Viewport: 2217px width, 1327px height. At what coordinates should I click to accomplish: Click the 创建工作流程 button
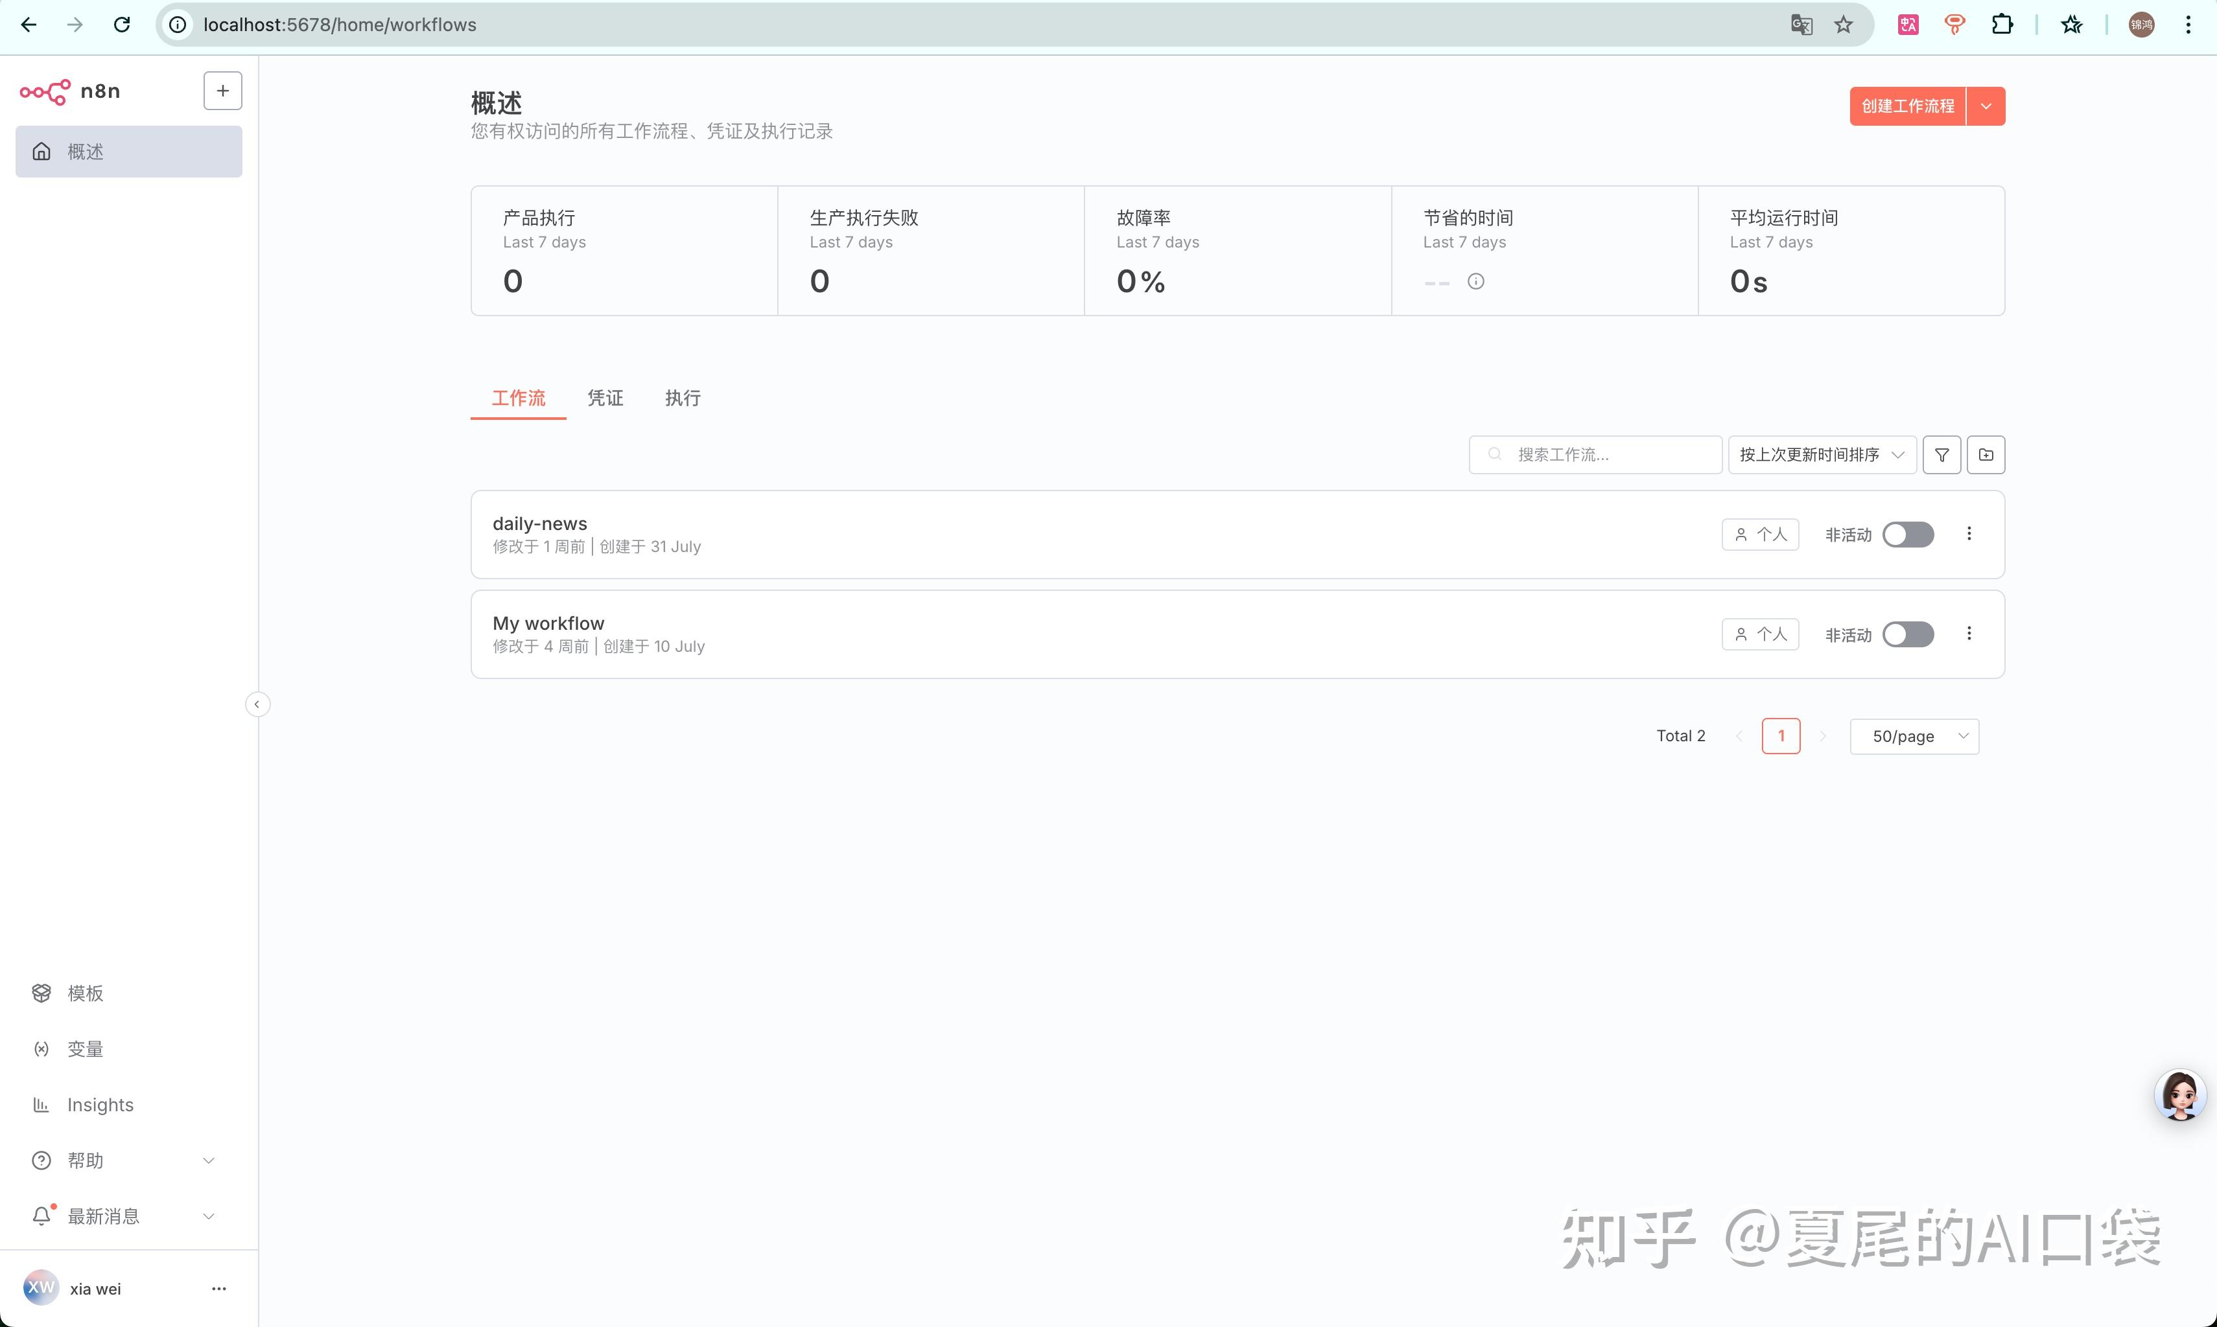pos(1906,106)
